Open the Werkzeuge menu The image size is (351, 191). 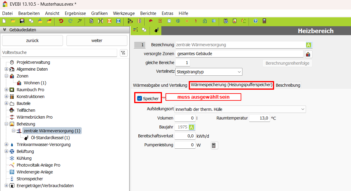(x=124, y=13)
